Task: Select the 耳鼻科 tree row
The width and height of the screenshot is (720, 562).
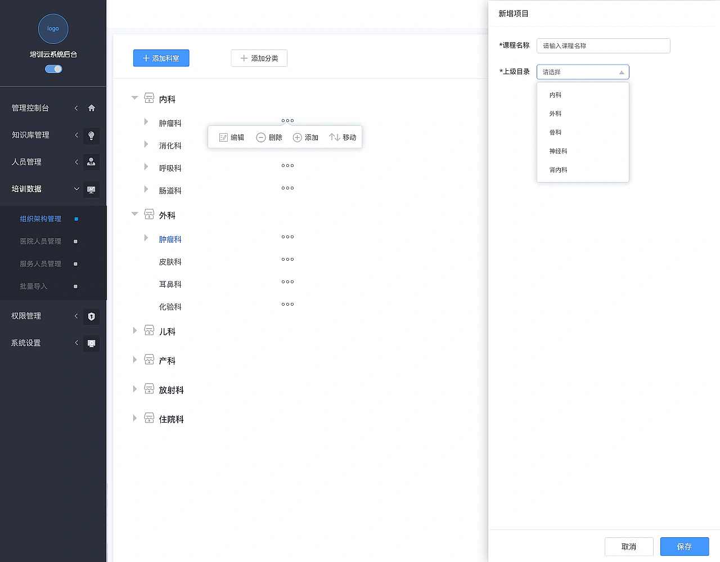Action: tap(170, 284)
